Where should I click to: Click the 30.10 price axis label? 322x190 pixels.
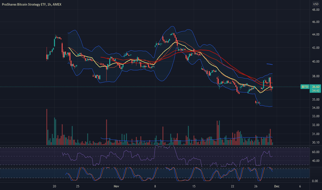[x=316, y=142]
